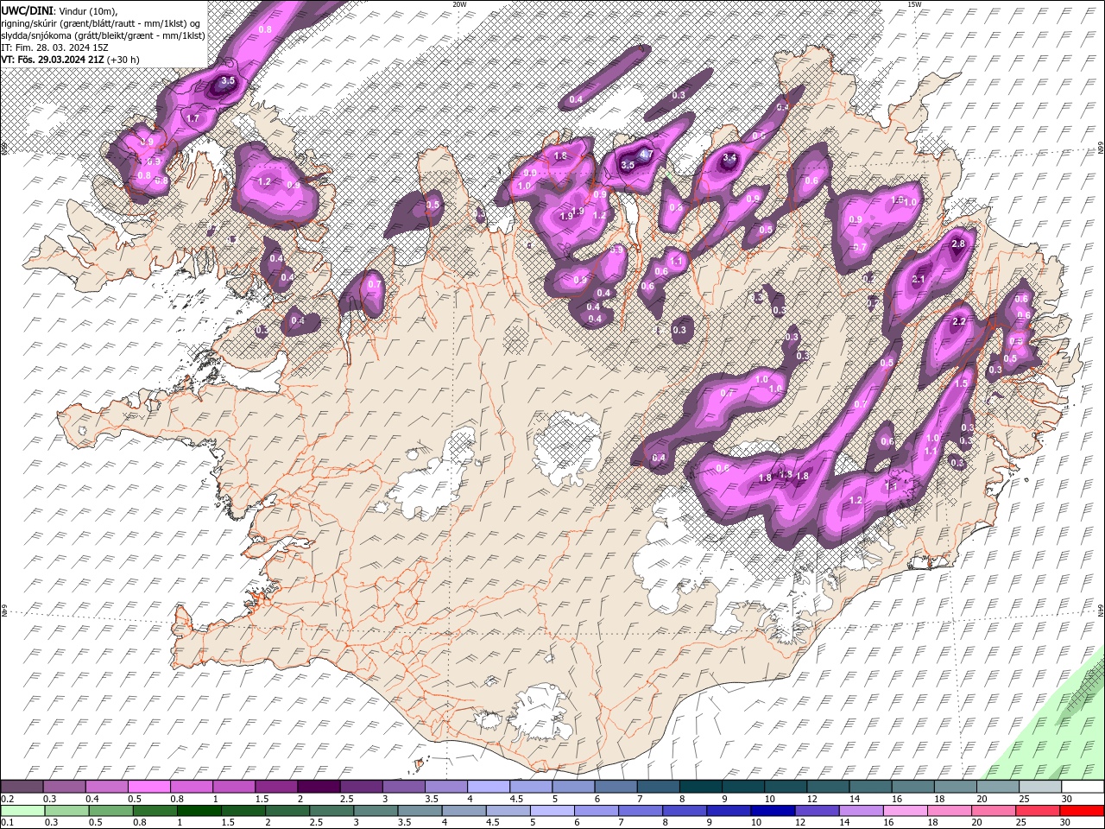Click the '2.5' label in upper legend
The width and height of the screenshot is (1105, 829).
coord(347,799)
